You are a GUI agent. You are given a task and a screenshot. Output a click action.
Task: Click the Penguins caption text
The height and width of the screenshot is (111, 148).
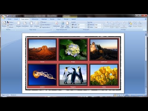pos(73,87)
